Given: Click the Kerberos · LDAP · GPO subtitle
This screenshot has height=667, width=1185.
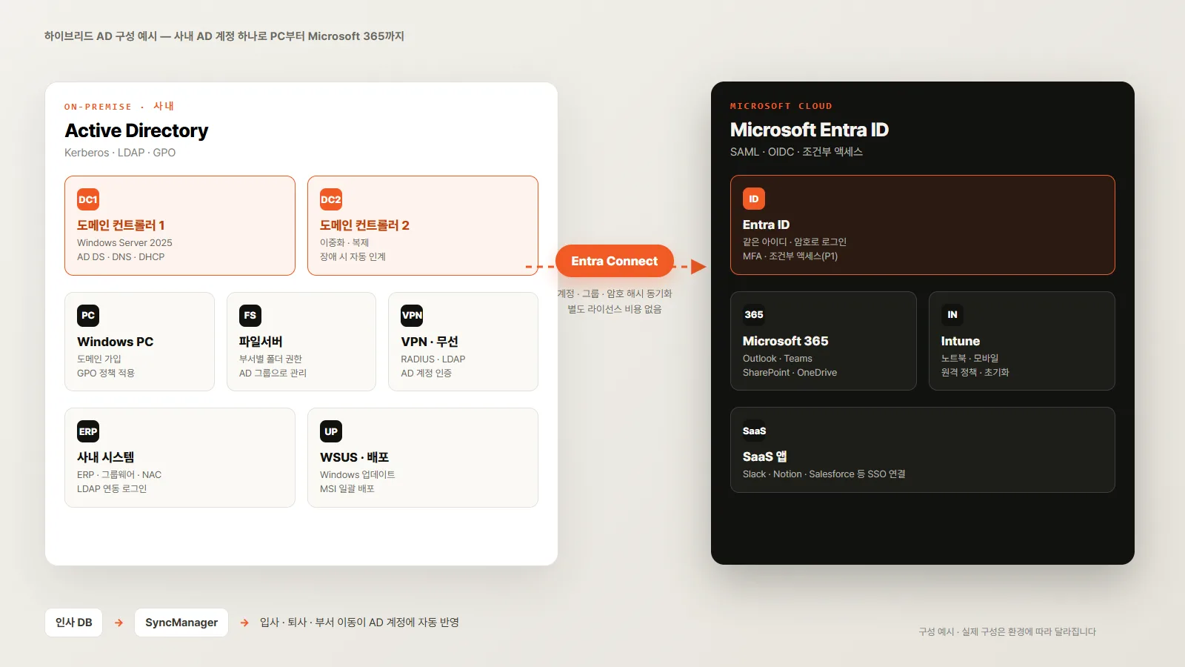Looking at the screenshot, I should pyautogui.click(x=120, y=153).
